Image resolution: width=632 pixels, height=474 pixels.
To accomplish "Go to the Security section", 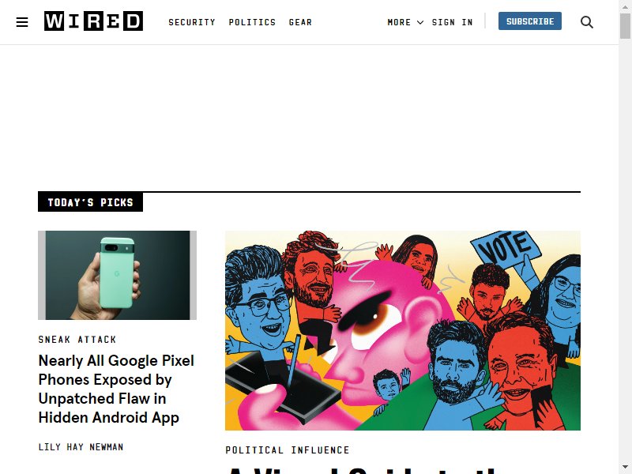I will click(192, 22).
